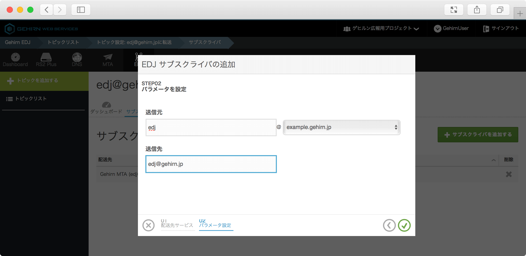526x256 pixels.
Task: Open the GehirnUser account menu
Action: pyautogui.click(x=451, y=28)
